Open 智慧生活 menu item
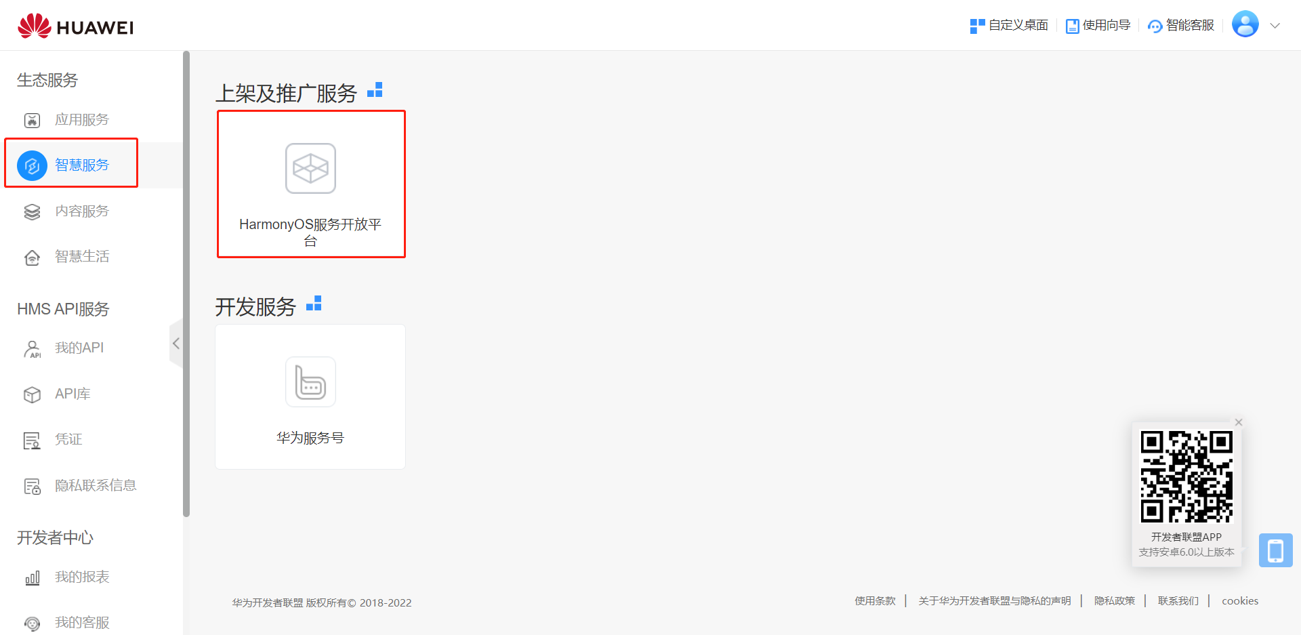Screen dimensions: 1301x635 point(82,257)
